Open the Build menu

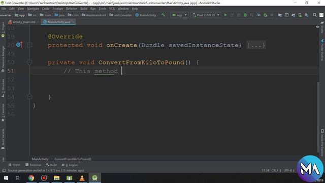tap(84, 9)
